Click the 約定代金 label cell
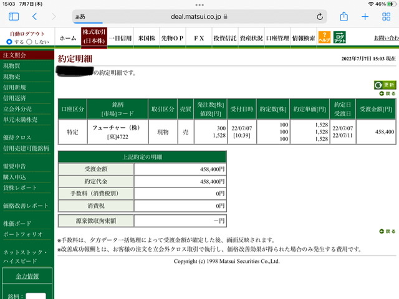 pyautogui.click(x=96, y=181)
